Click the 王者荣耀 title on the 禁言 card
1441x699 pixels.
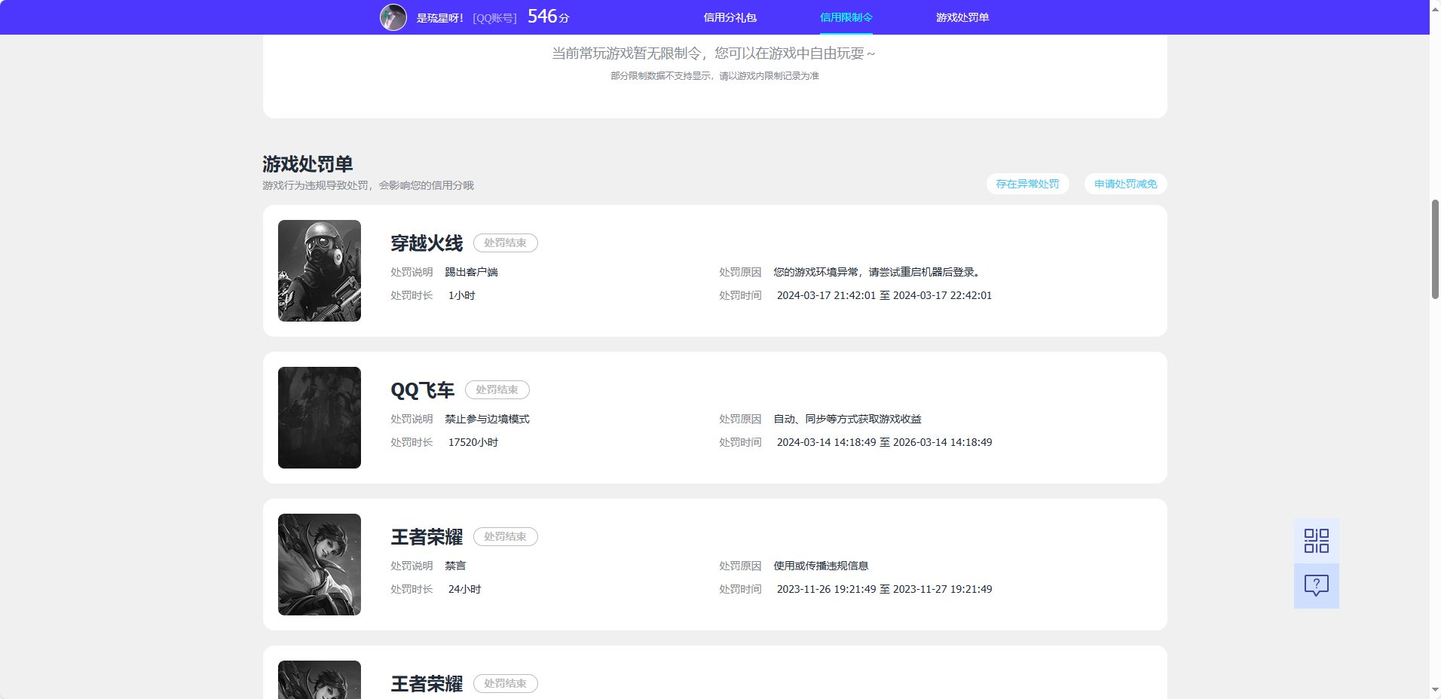(427, 536)
